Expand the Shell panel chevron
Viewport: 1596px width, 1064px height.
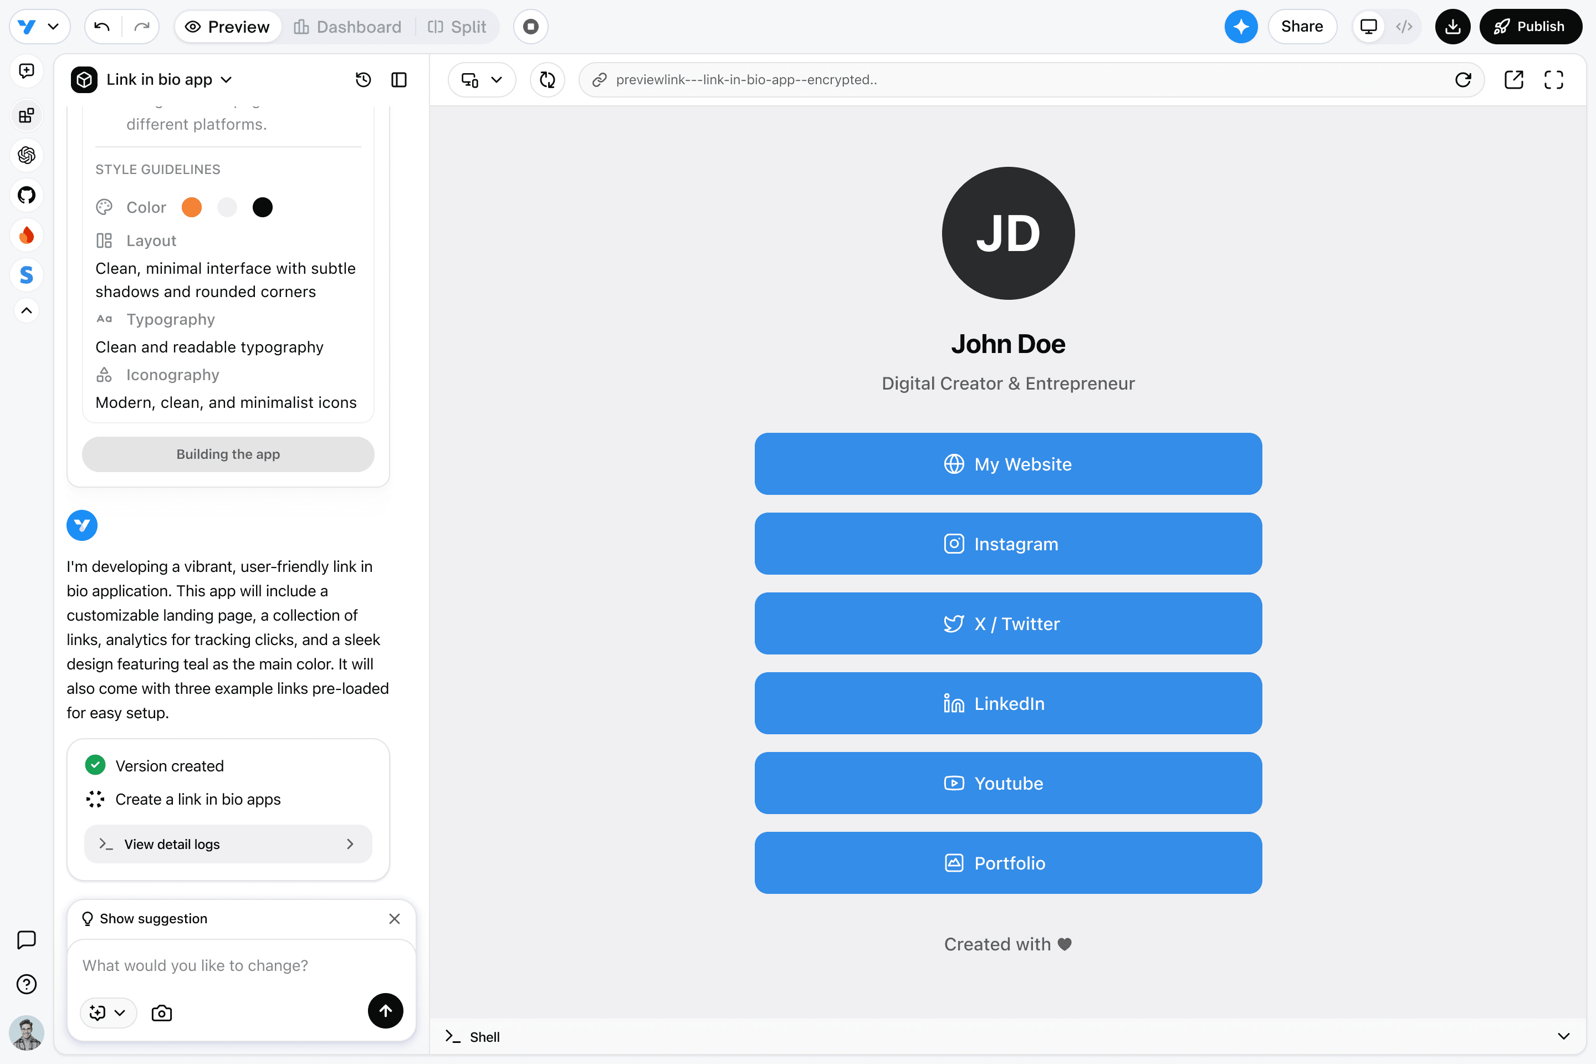pos(1563,1036)
